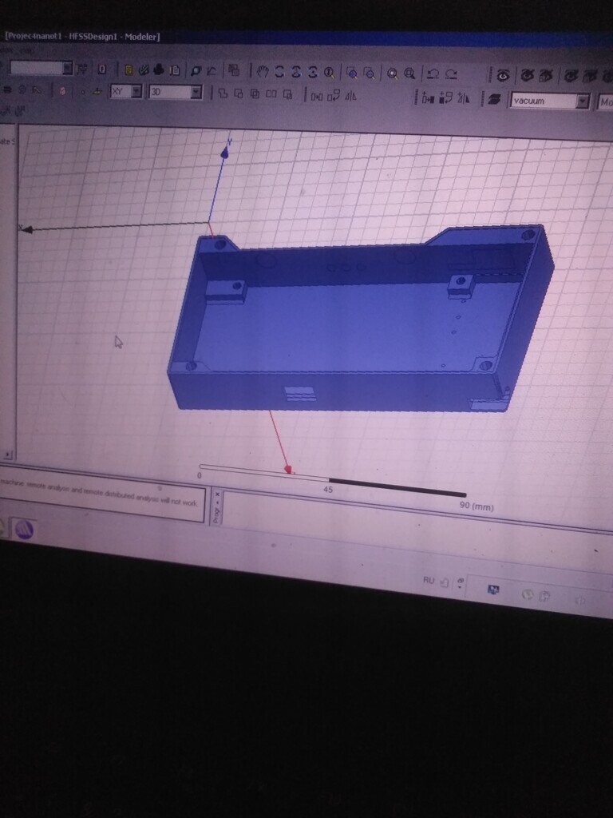Open the XY drawing plane dropdown
The image size is (613, 818).
point(136,91)
